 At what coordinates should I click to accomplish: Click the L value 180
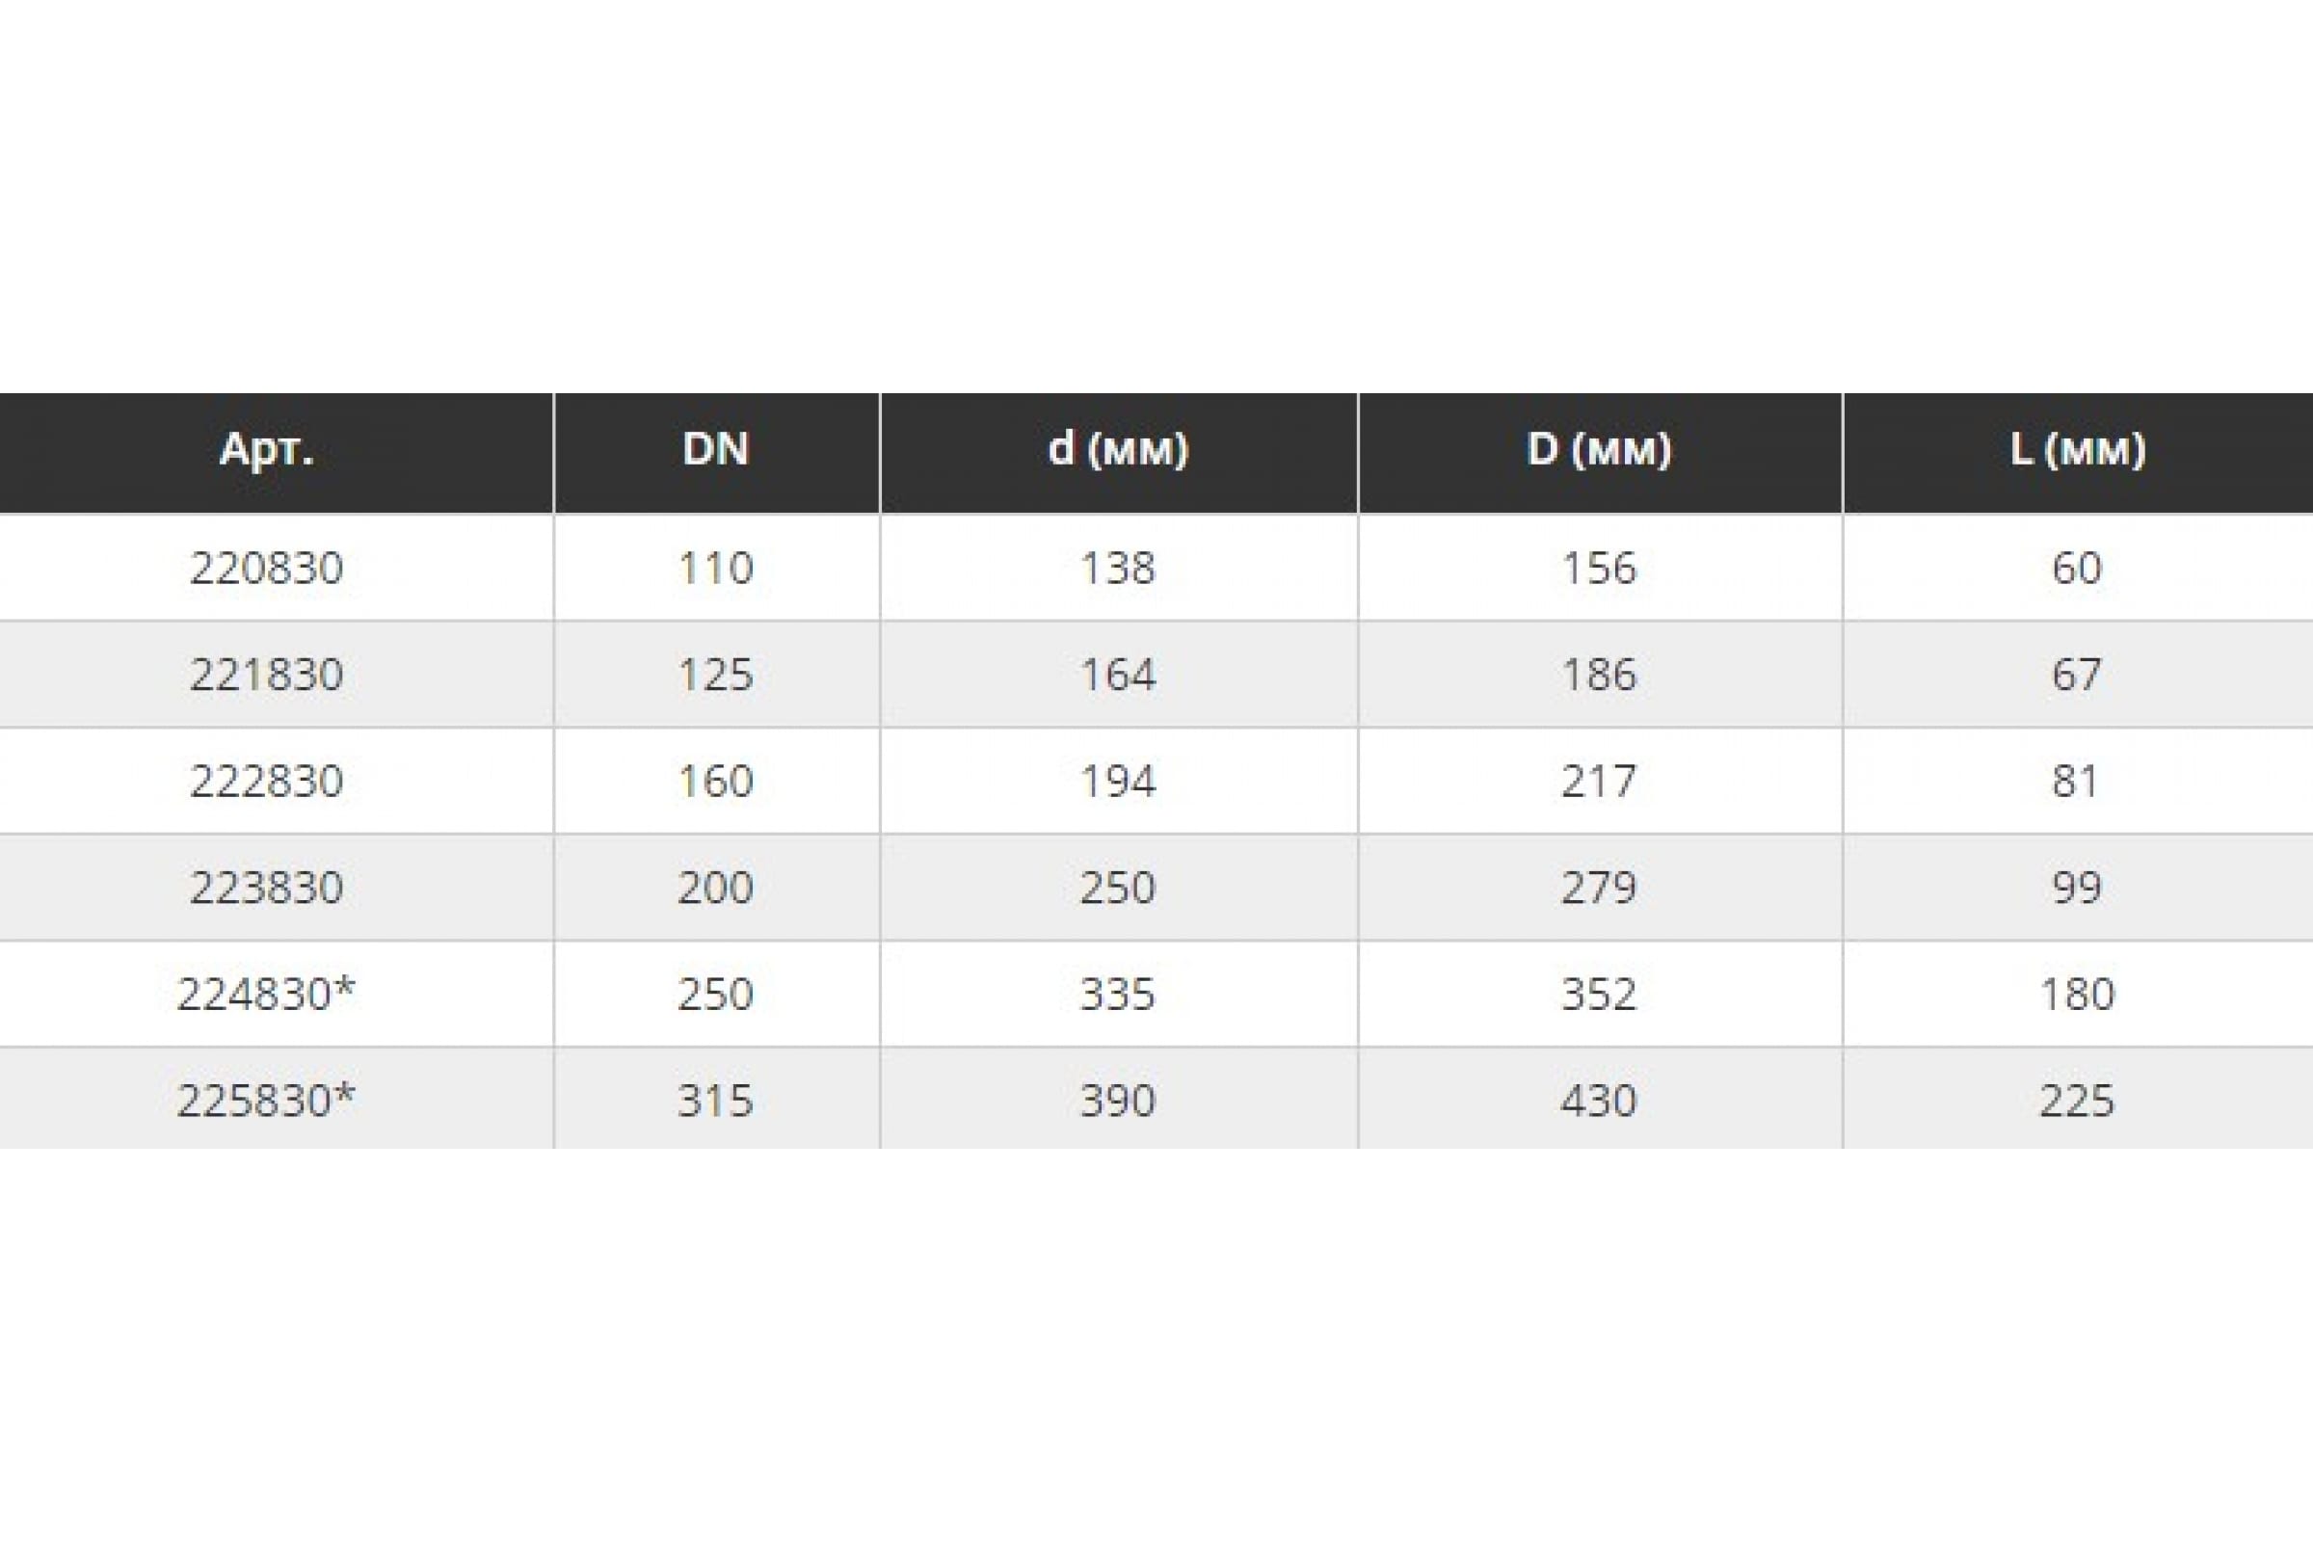[2077, 994]
